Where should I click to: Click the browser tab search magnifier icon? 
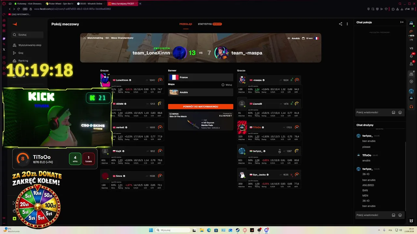400,4
